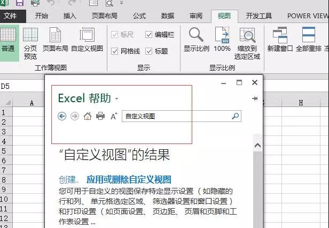Click the search magnifier in Help box

coord(235,116)
